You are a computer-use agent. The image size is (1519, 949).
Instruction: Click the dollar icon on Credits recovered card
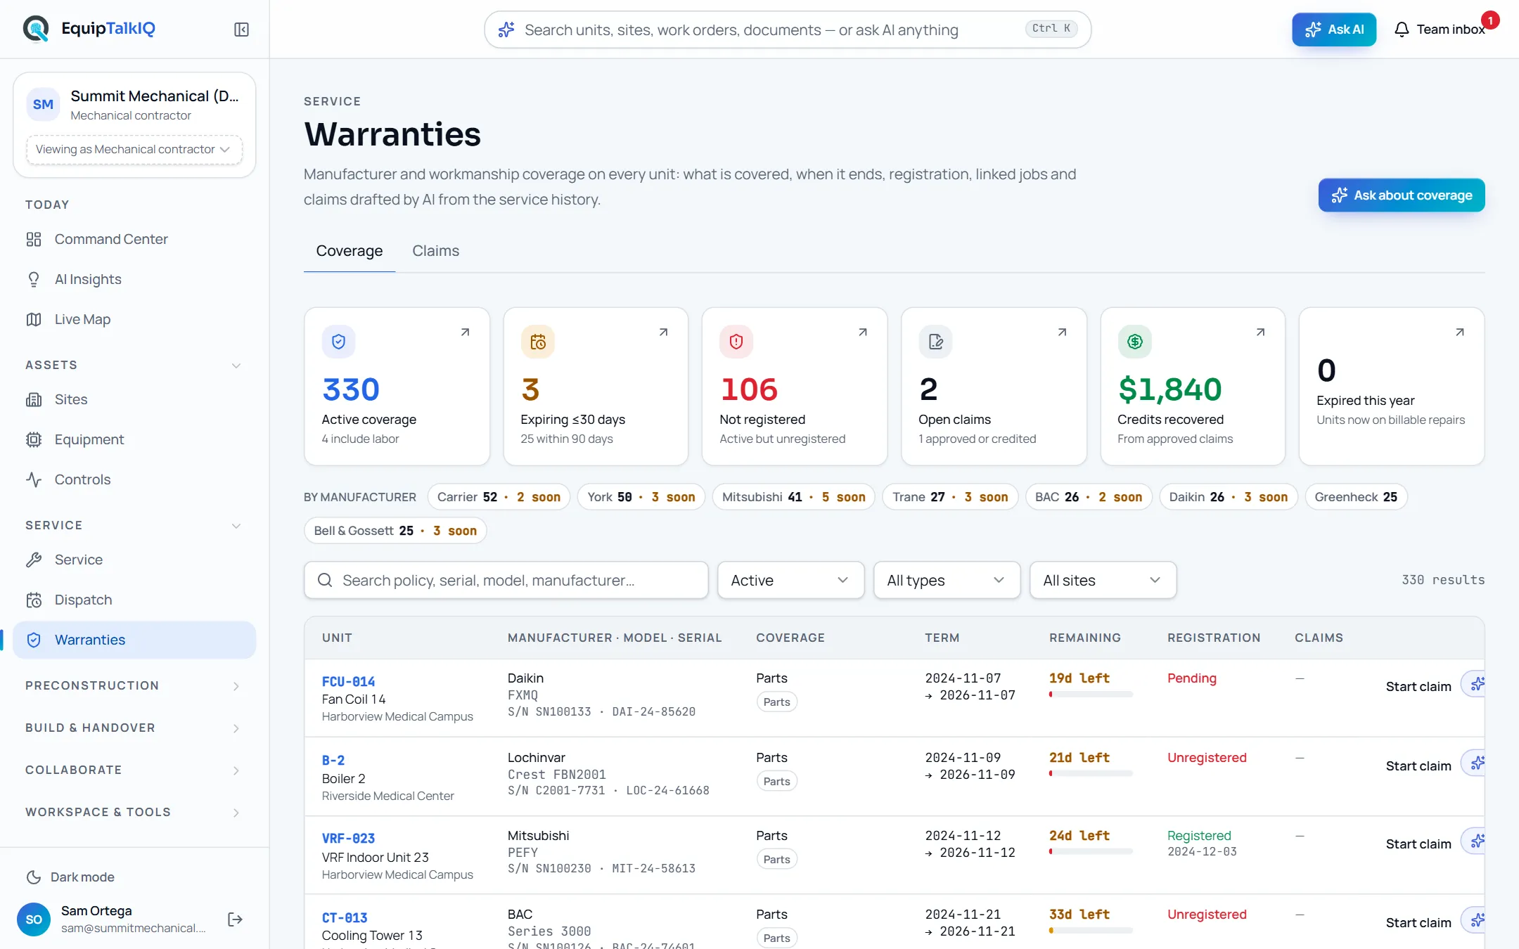pyautogui.click(x=1134, y=342)
